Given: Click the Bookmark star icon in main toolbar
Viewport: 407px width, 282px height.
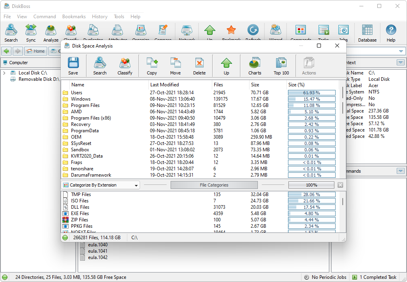Looking at the screenshot, I should pyautogui.click(x=231, y=30).
